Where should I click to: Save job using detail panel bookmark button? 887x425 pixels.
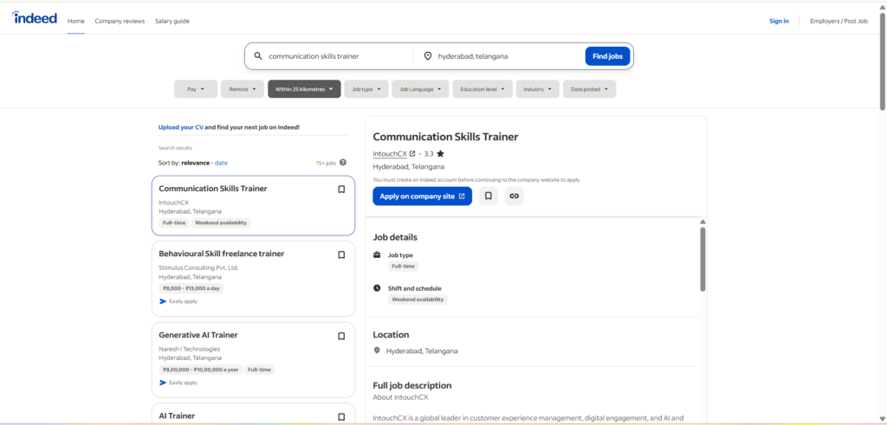489,196
